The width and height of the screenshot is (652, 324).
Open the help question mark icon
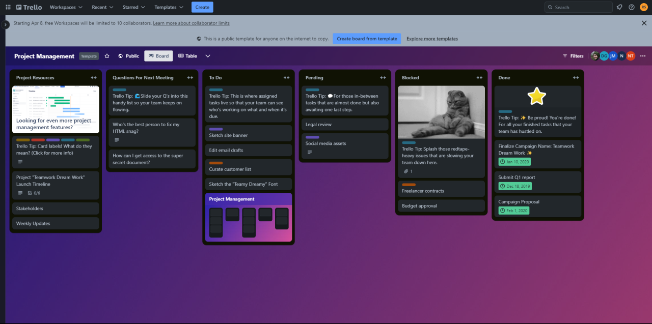[632, 7]
